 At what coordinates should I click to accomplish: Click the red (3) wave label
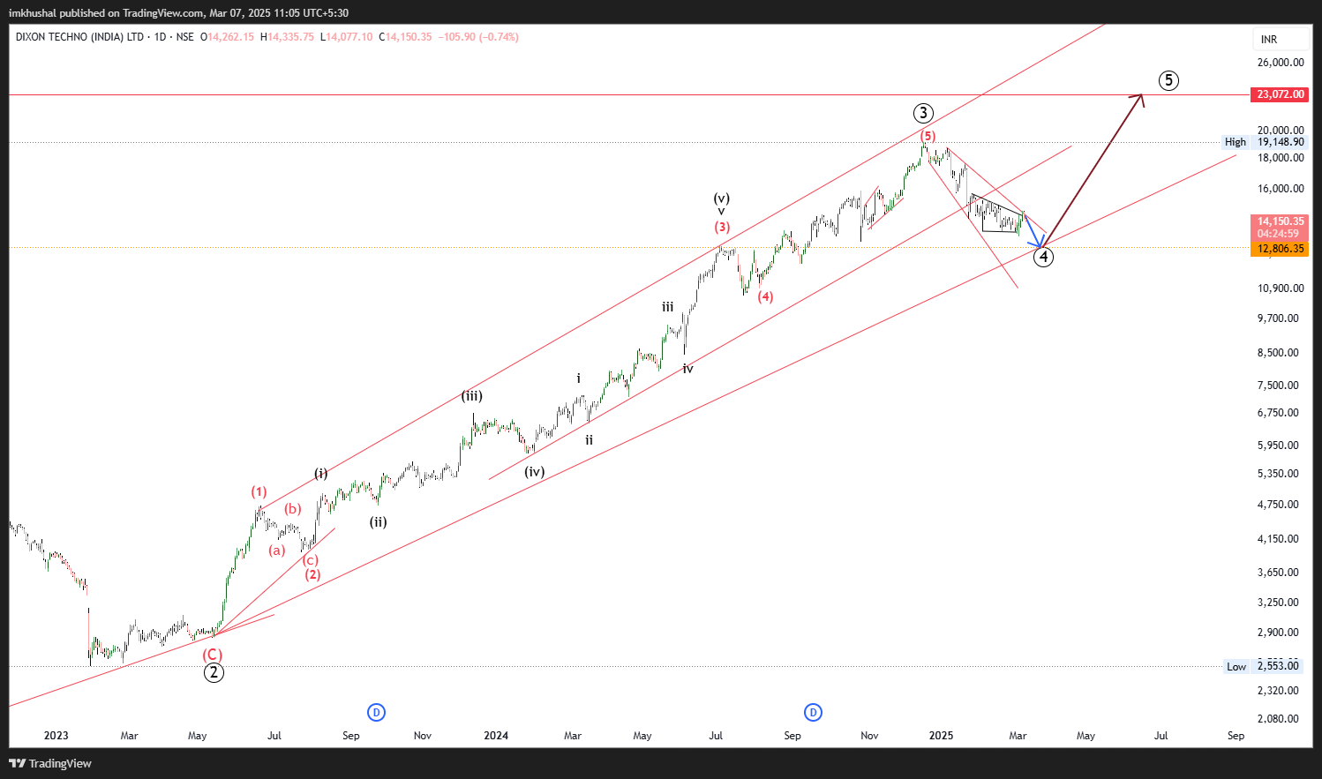722,227
